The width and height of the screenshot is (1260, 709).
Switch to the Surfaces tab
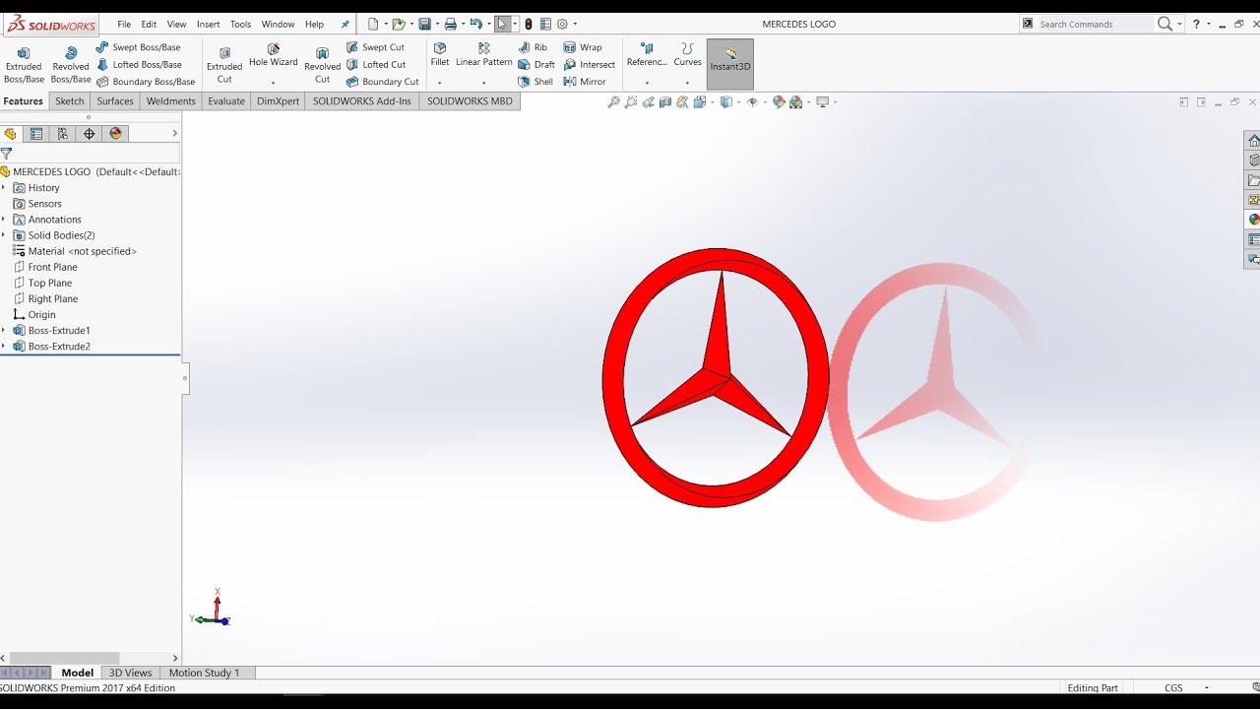(x=115, y=100)
